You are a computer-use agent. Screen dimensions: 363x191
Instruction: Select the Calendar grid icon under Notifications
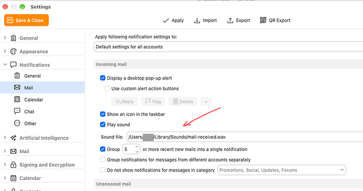(x=17, y=99)
